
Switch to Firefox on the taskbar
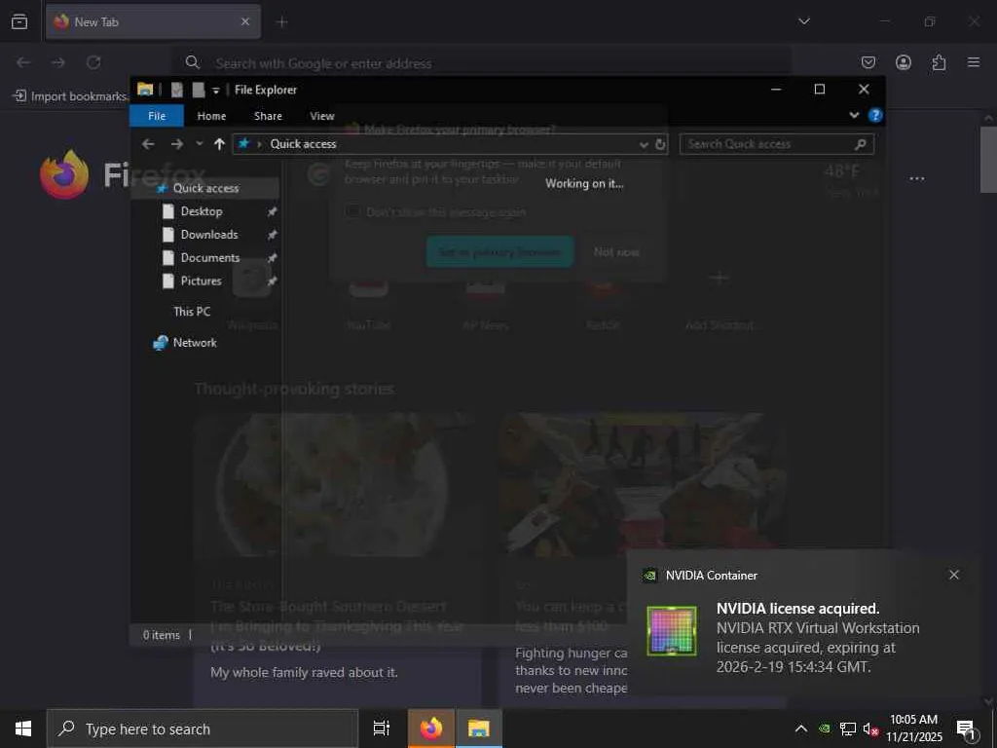(x=431, y=729)
